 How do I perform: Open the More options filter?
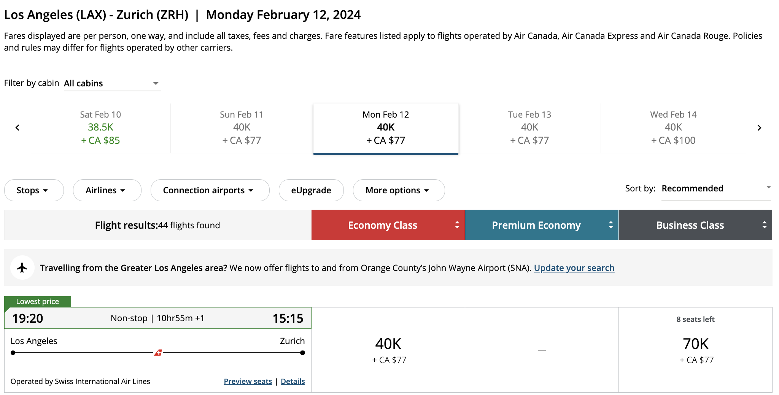tap(399, 190)
